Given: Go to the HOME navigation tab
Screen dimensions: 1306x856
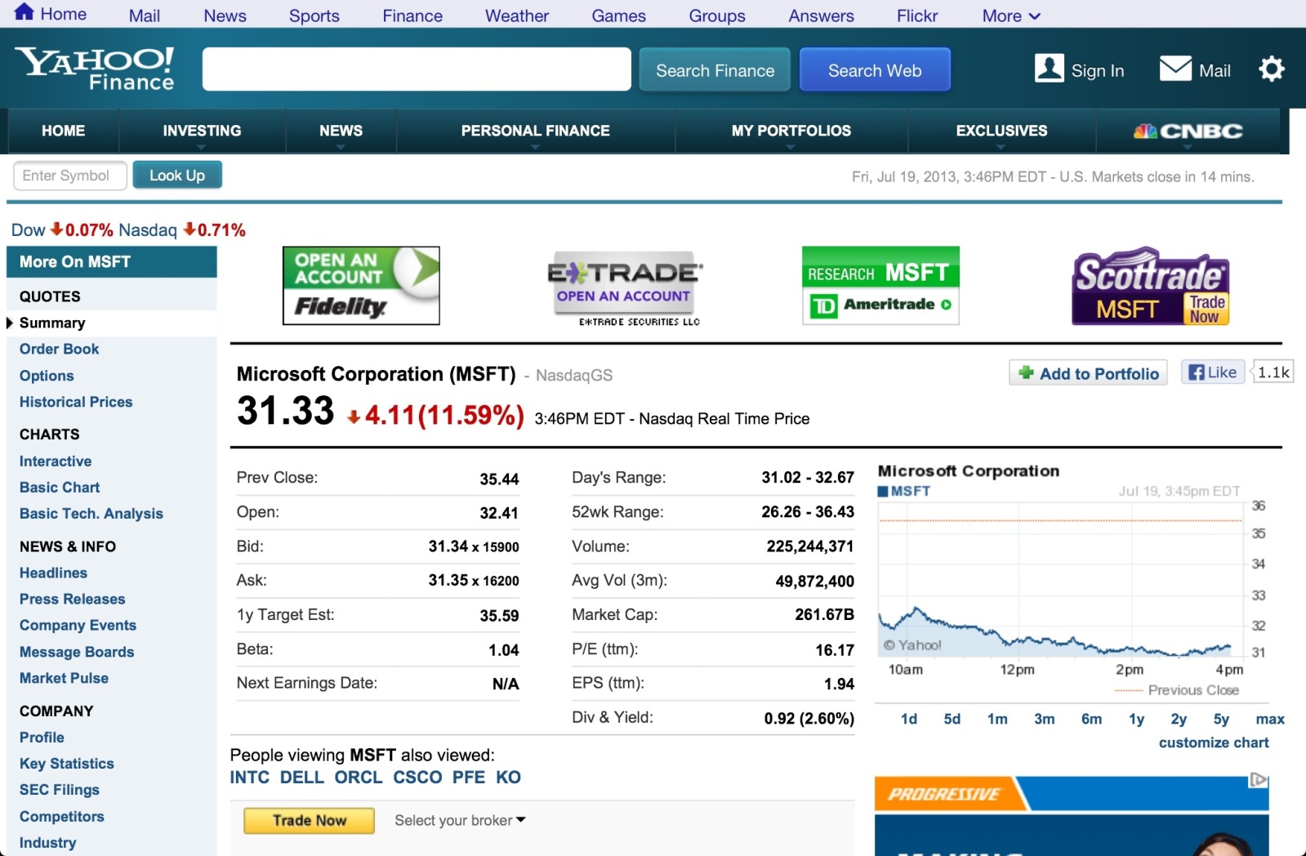Looking at the screenshot, I should tap(63, 132).
